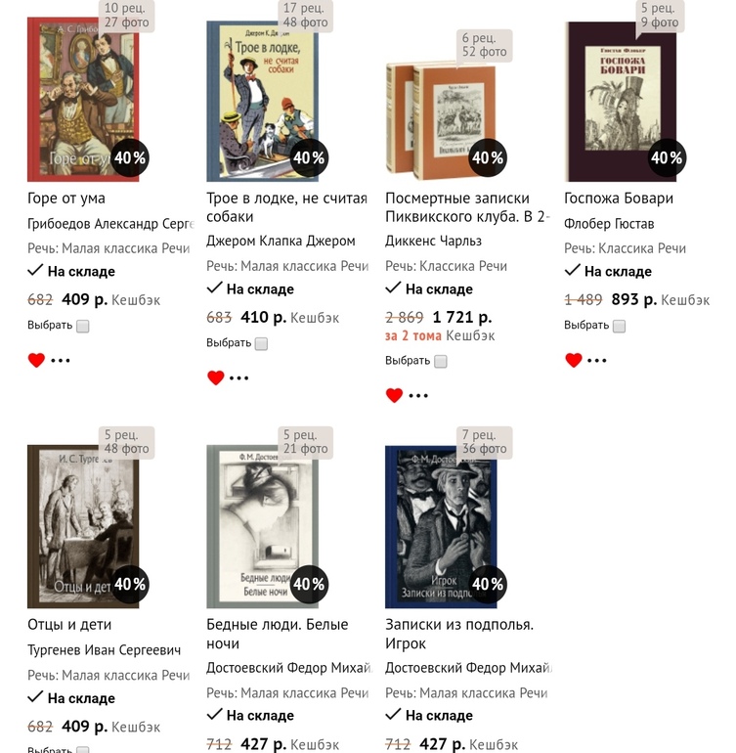Open author link Флобер Гюстав
This screenshot has width=736, height=753.
(x=609, y=224)
